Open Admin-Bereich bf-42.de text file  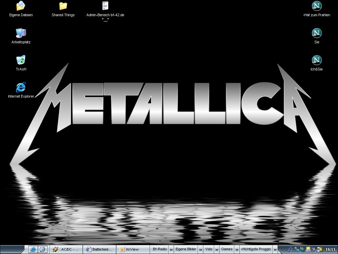pos(105,6)
